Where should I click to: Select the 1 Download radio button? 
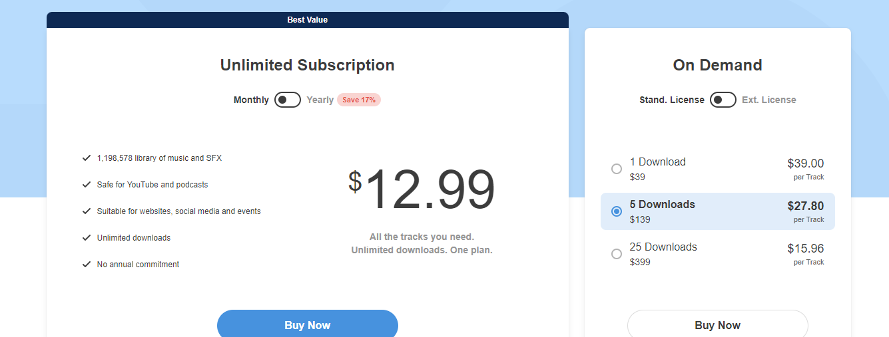coord(617,169)
